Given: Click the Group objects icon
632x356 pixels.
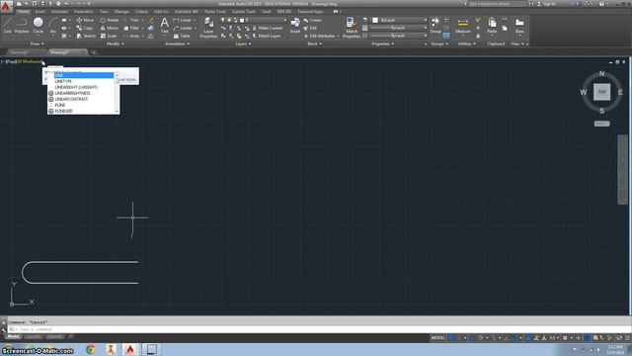Looking at the screenshot, I should tap(434, 25).
